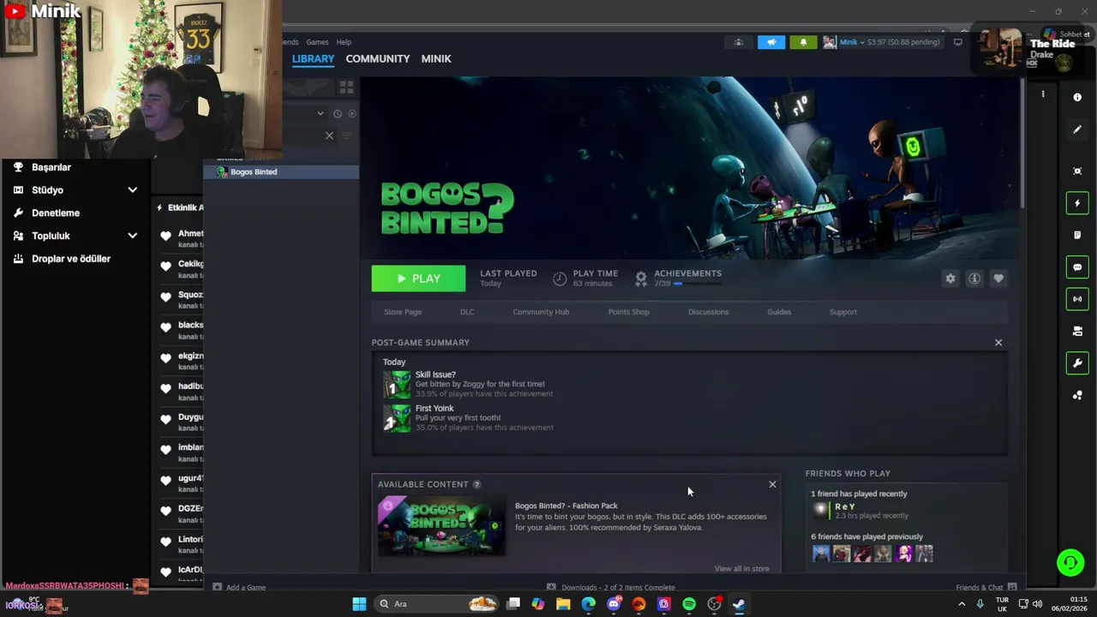Open the DLC tab
The height and width of the screenshot is (617, 1097).
pos(467,312)
